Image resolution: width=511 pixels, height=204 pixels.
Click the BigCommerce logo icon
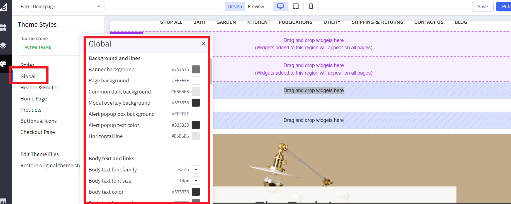coord(4,6)
